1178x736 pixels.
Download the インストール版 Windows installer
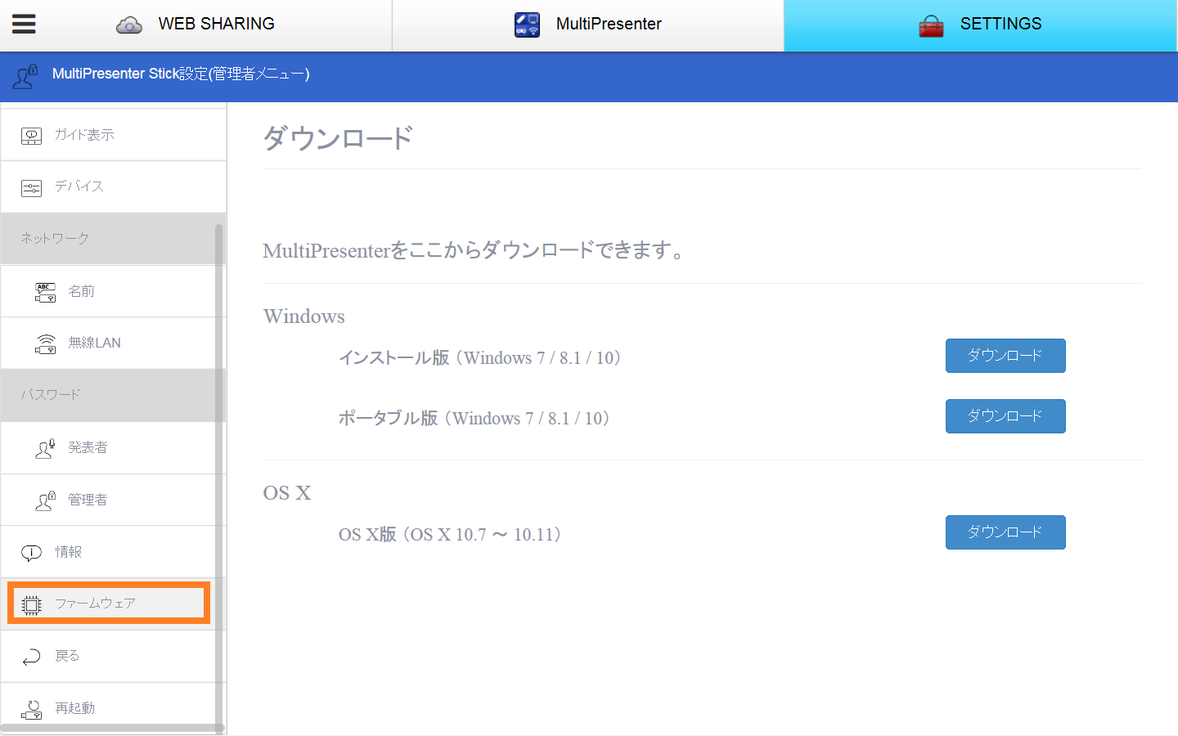coord(1005,356)
